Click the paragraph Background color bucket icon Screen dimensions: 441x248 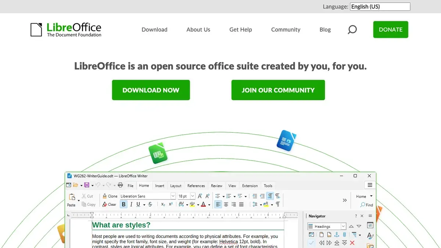266,204
